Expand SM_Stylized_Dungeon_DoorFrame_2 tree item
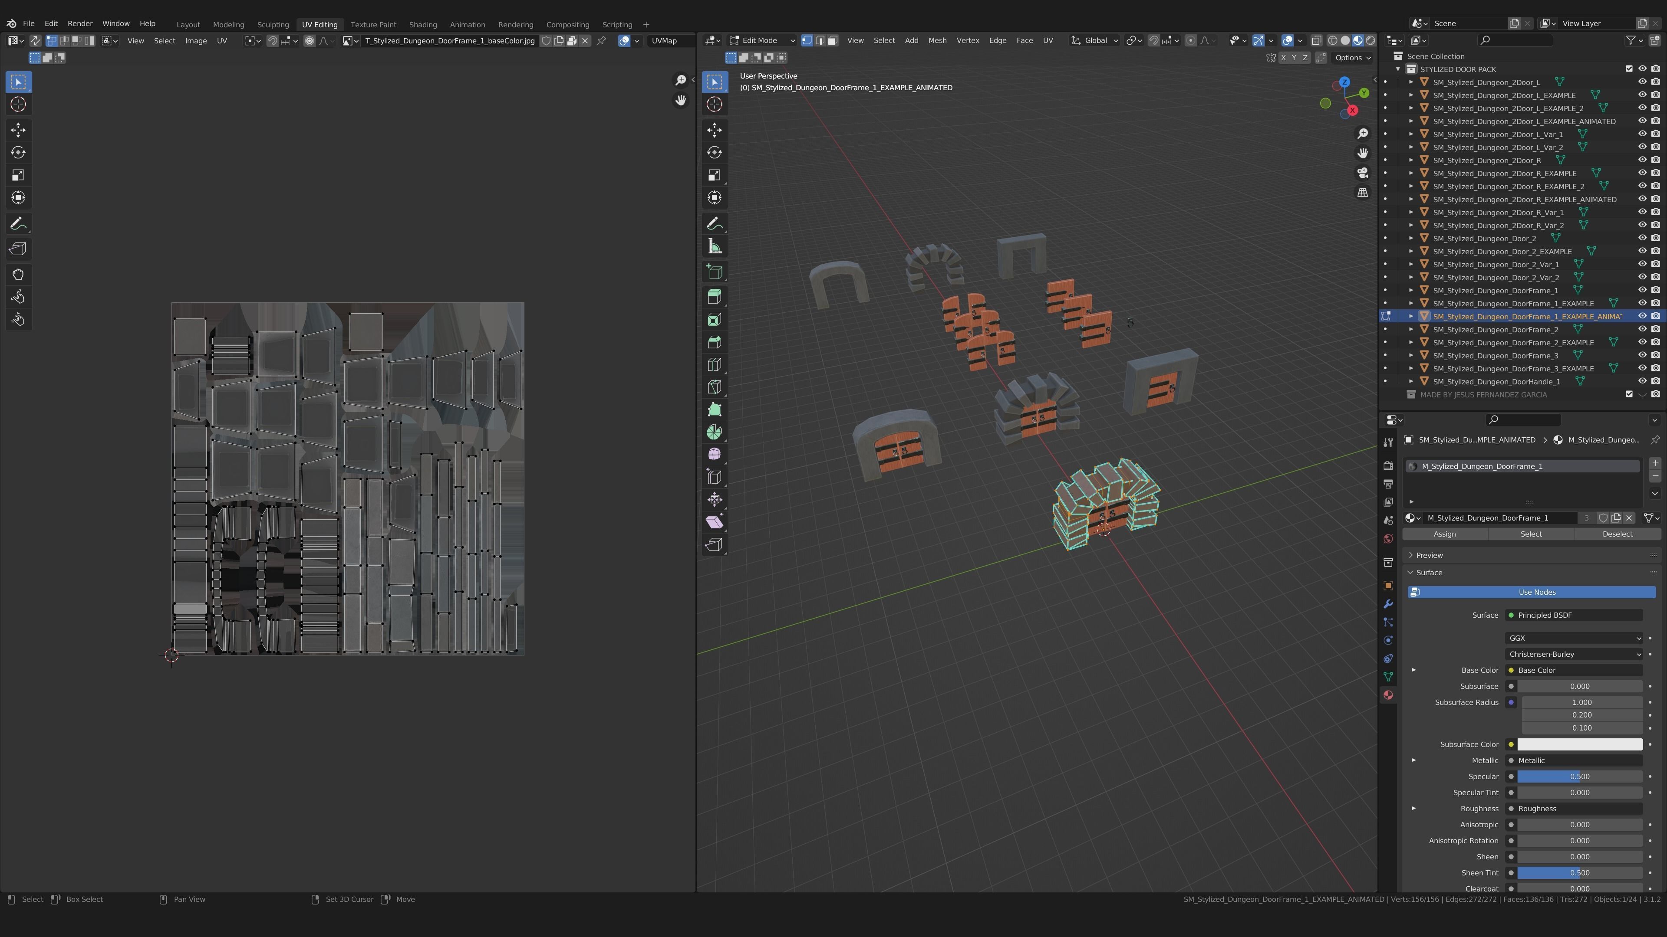The image size is (1667, 937). 1411,329
